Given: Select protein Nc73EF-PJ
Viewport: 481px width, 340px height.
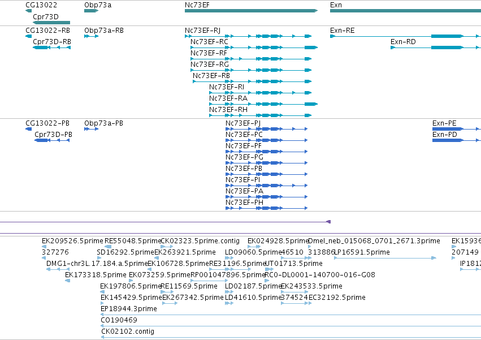Looking at the screenshot, I should 267,129.
